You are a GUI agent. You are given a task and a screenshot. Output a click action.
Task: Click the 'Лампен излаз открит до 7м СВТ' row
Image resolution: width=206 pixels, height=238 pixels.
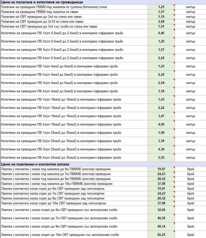[x=103, y=218]
